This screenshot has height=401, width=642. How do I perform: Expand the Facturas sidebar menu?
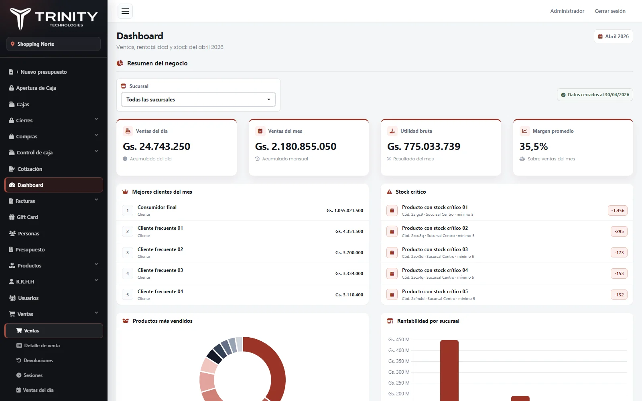(x=54, y=201)
